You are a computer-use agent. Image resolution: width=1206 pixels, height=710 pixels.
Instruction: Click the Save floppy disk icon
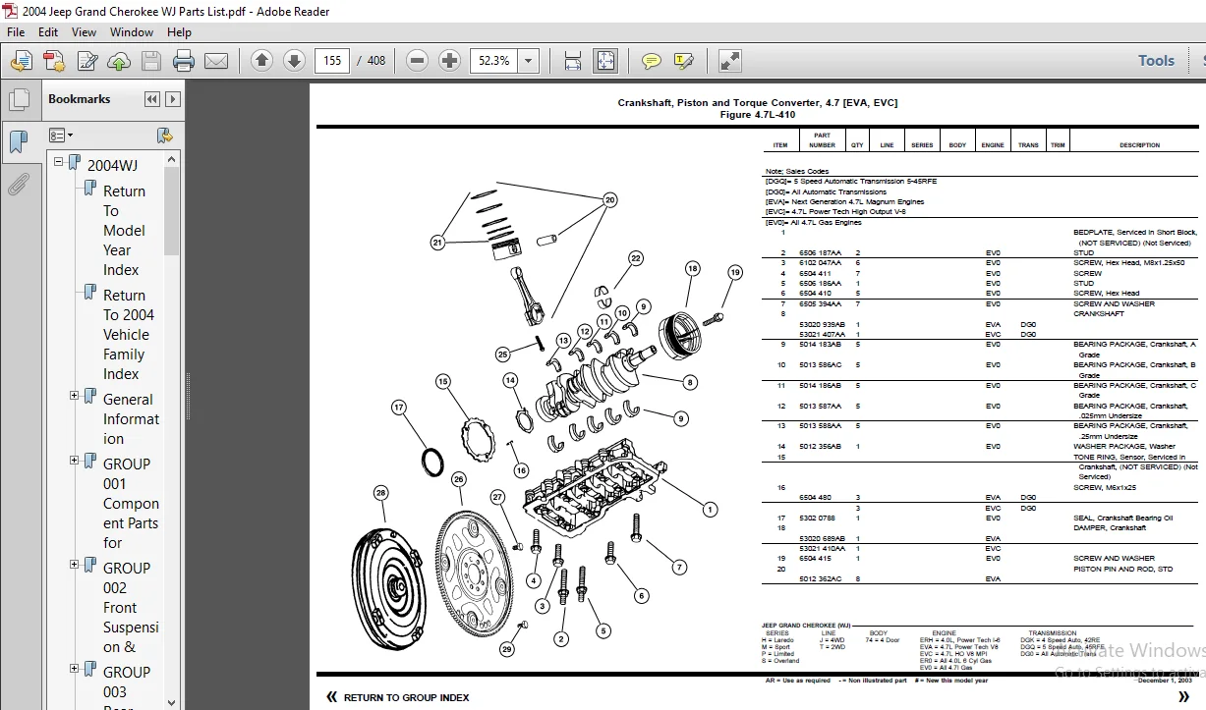(x=150, y=61)
